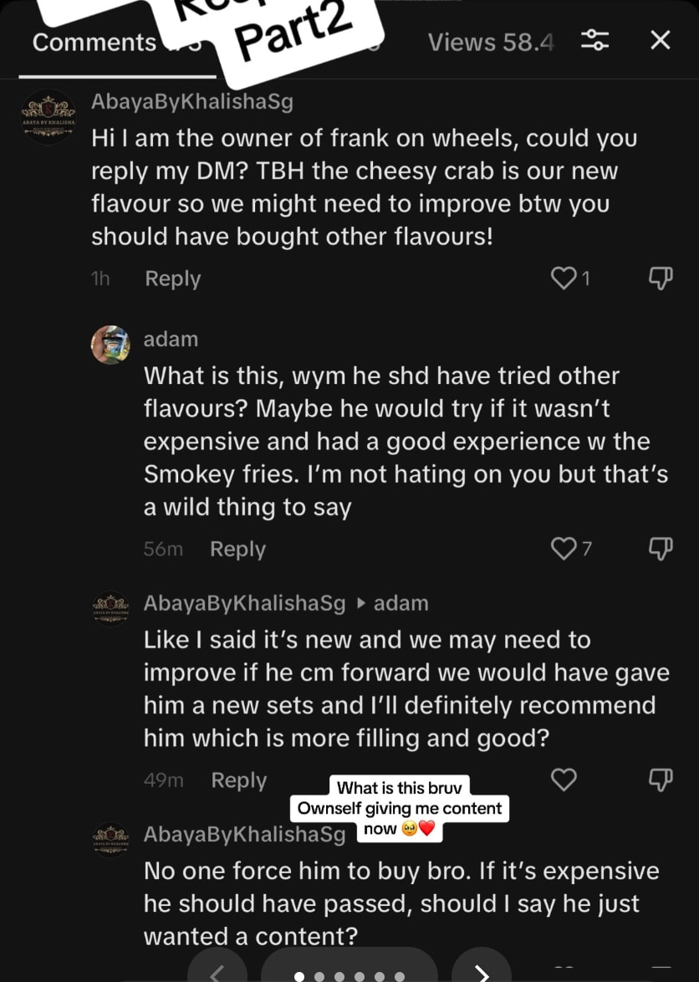Dislike AbayaByKhalishaSg's reply to adam

[x=661, y=780]
